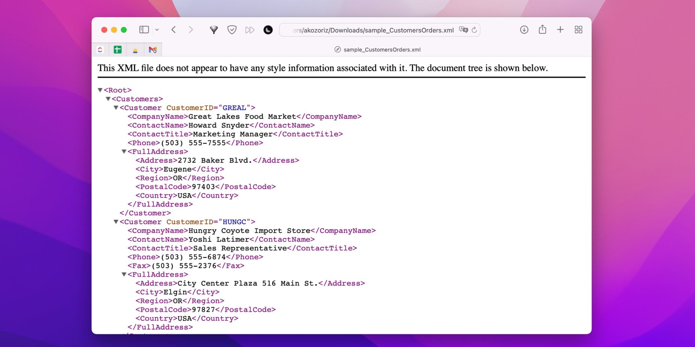This screenshot has width=695, height=347.
Task: Click the Back navigation arrow
Action: point(173,30)
